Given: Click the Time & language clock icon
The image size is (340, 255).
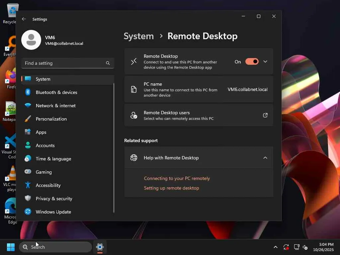Looking at the screenshot, I should coord(28,159).
